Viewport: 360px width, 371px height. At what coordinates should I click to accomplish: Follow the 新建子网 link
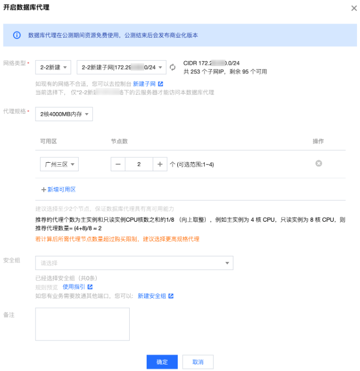pos(144,84)
